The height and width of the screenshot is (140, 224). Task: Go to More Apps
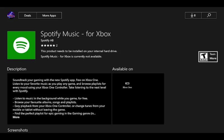(x=49, y=15)
